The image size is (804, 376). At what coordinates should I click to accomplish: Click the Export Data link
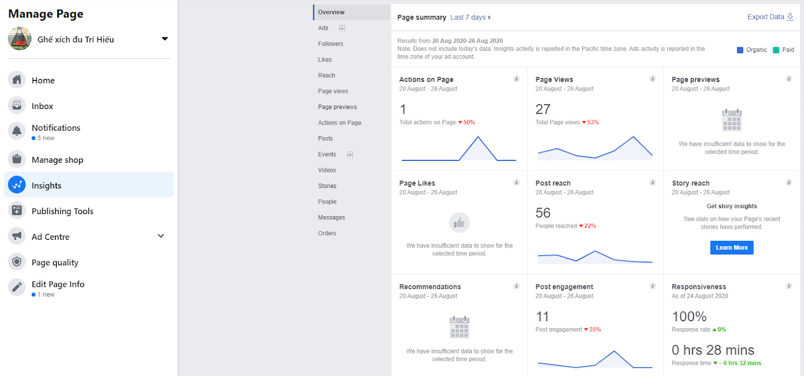click(770, 17)
